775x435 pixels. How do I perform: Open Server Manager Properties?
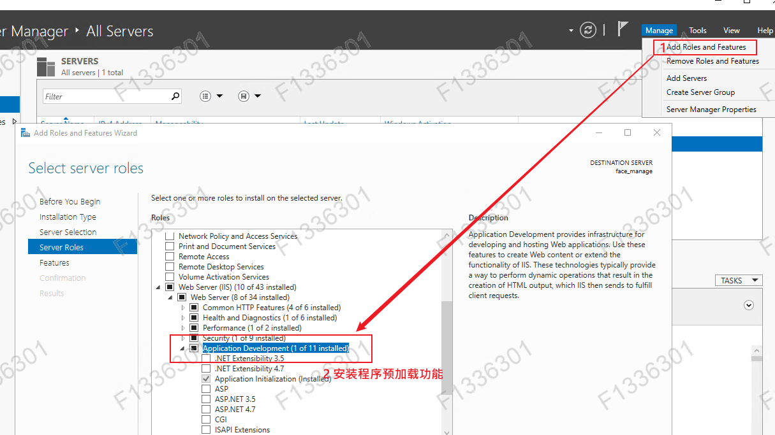(711, 110)
